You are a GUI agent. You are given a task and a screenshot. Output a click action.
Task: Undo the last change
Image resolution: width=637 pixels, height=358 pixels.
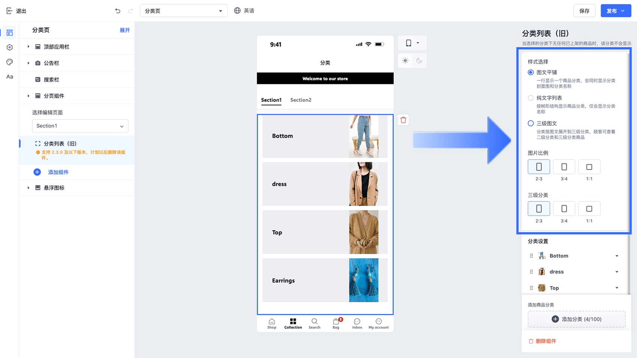point(118,11)
